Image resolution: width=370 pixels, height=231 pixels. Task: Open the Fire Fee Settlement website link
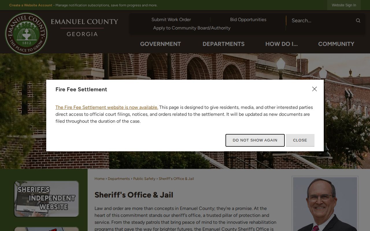(107, 107)
